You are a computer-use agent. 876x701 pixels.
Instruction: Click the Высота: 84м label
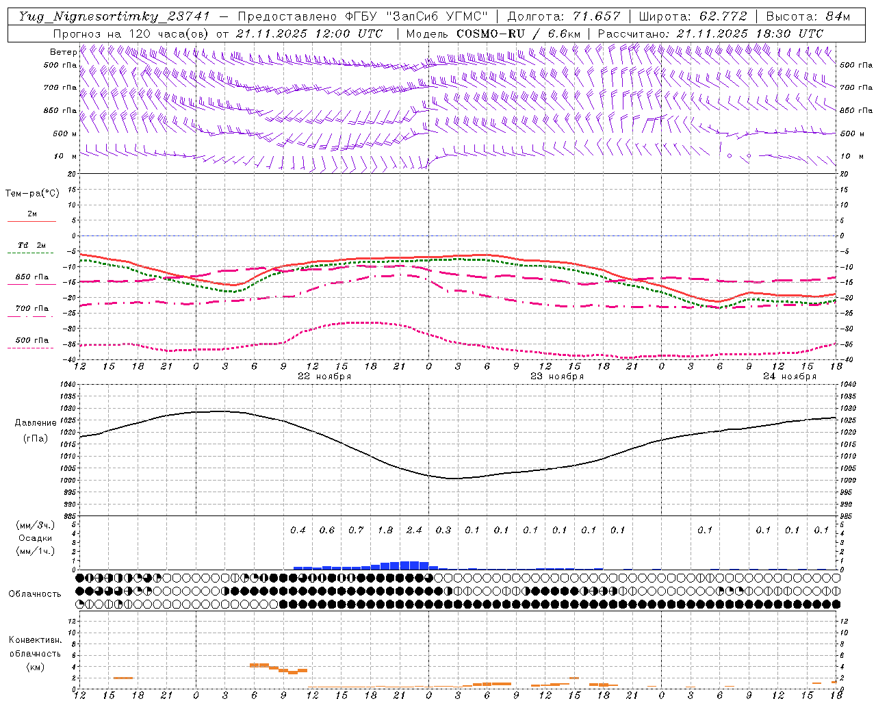[808, 16]
